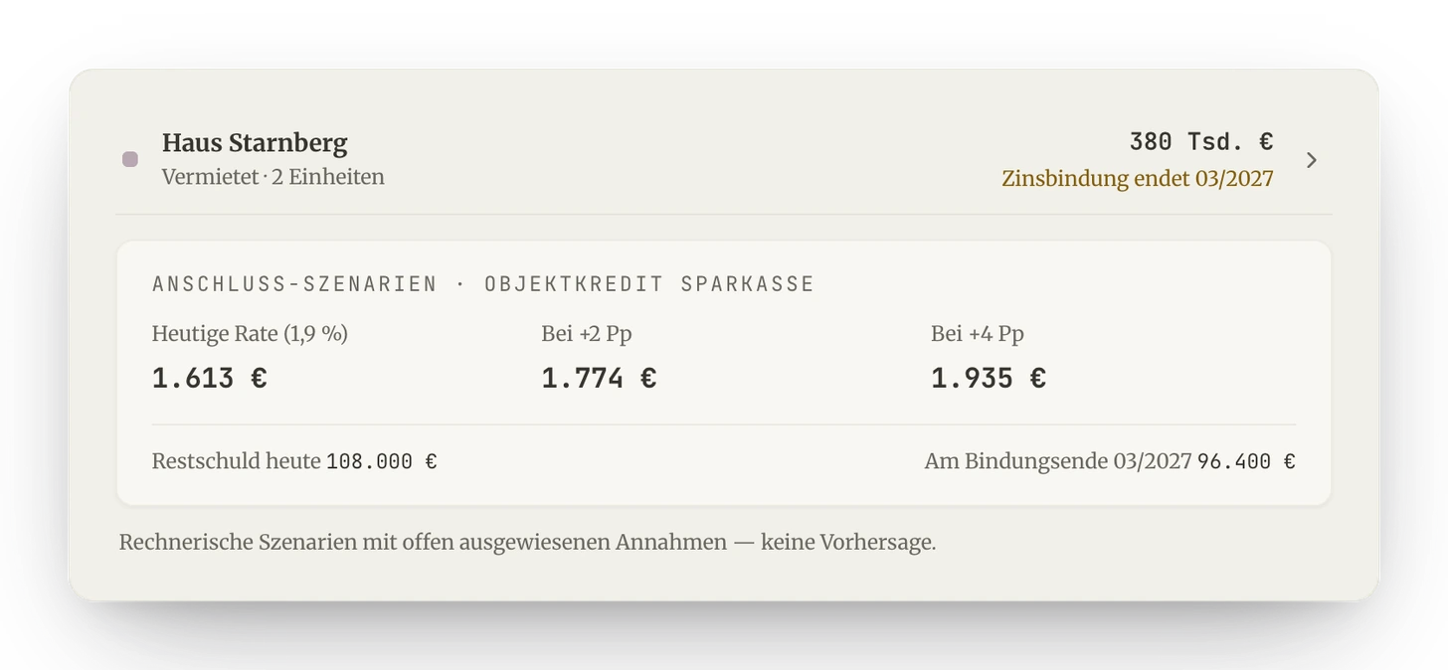Expand the Haus Starnberg chevron arrow
The image size is (1448, 670).
tap(1311, 160)
